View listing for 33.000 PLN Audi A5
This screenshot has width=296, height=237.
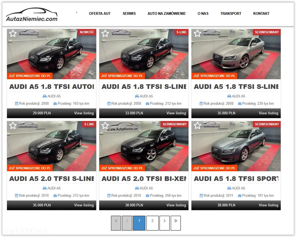tap(176, 113)
